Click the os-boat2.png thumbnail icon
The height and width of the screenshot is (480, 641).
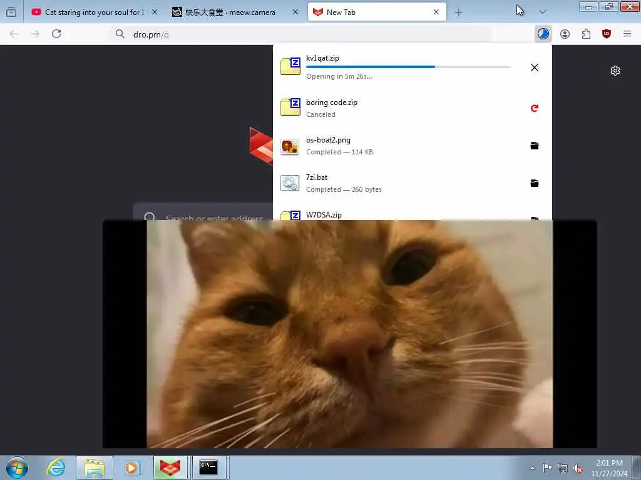coord(290,146)
